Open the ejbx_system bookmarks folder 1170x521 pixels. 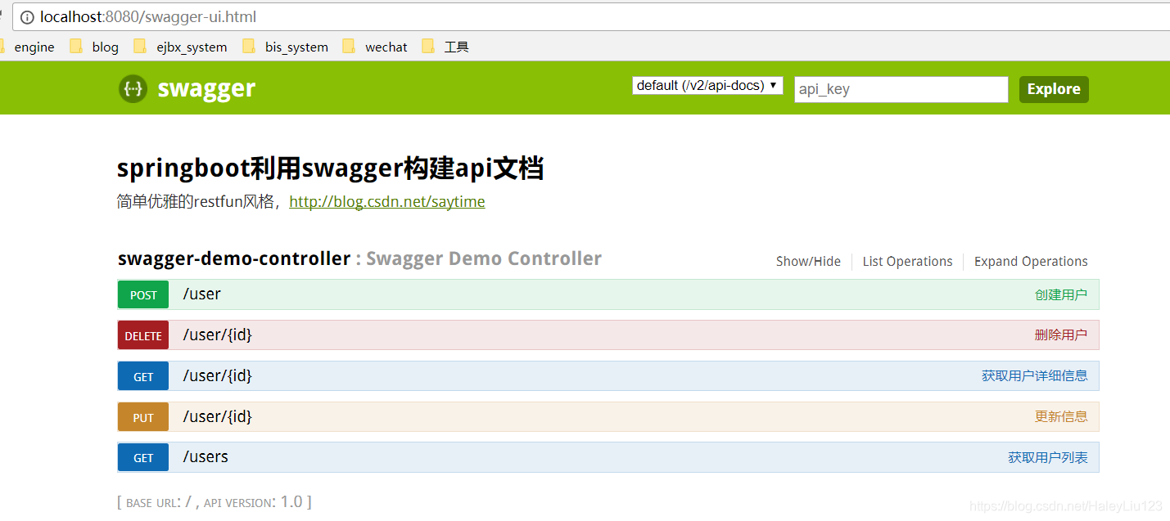click(x=192, y=47)
